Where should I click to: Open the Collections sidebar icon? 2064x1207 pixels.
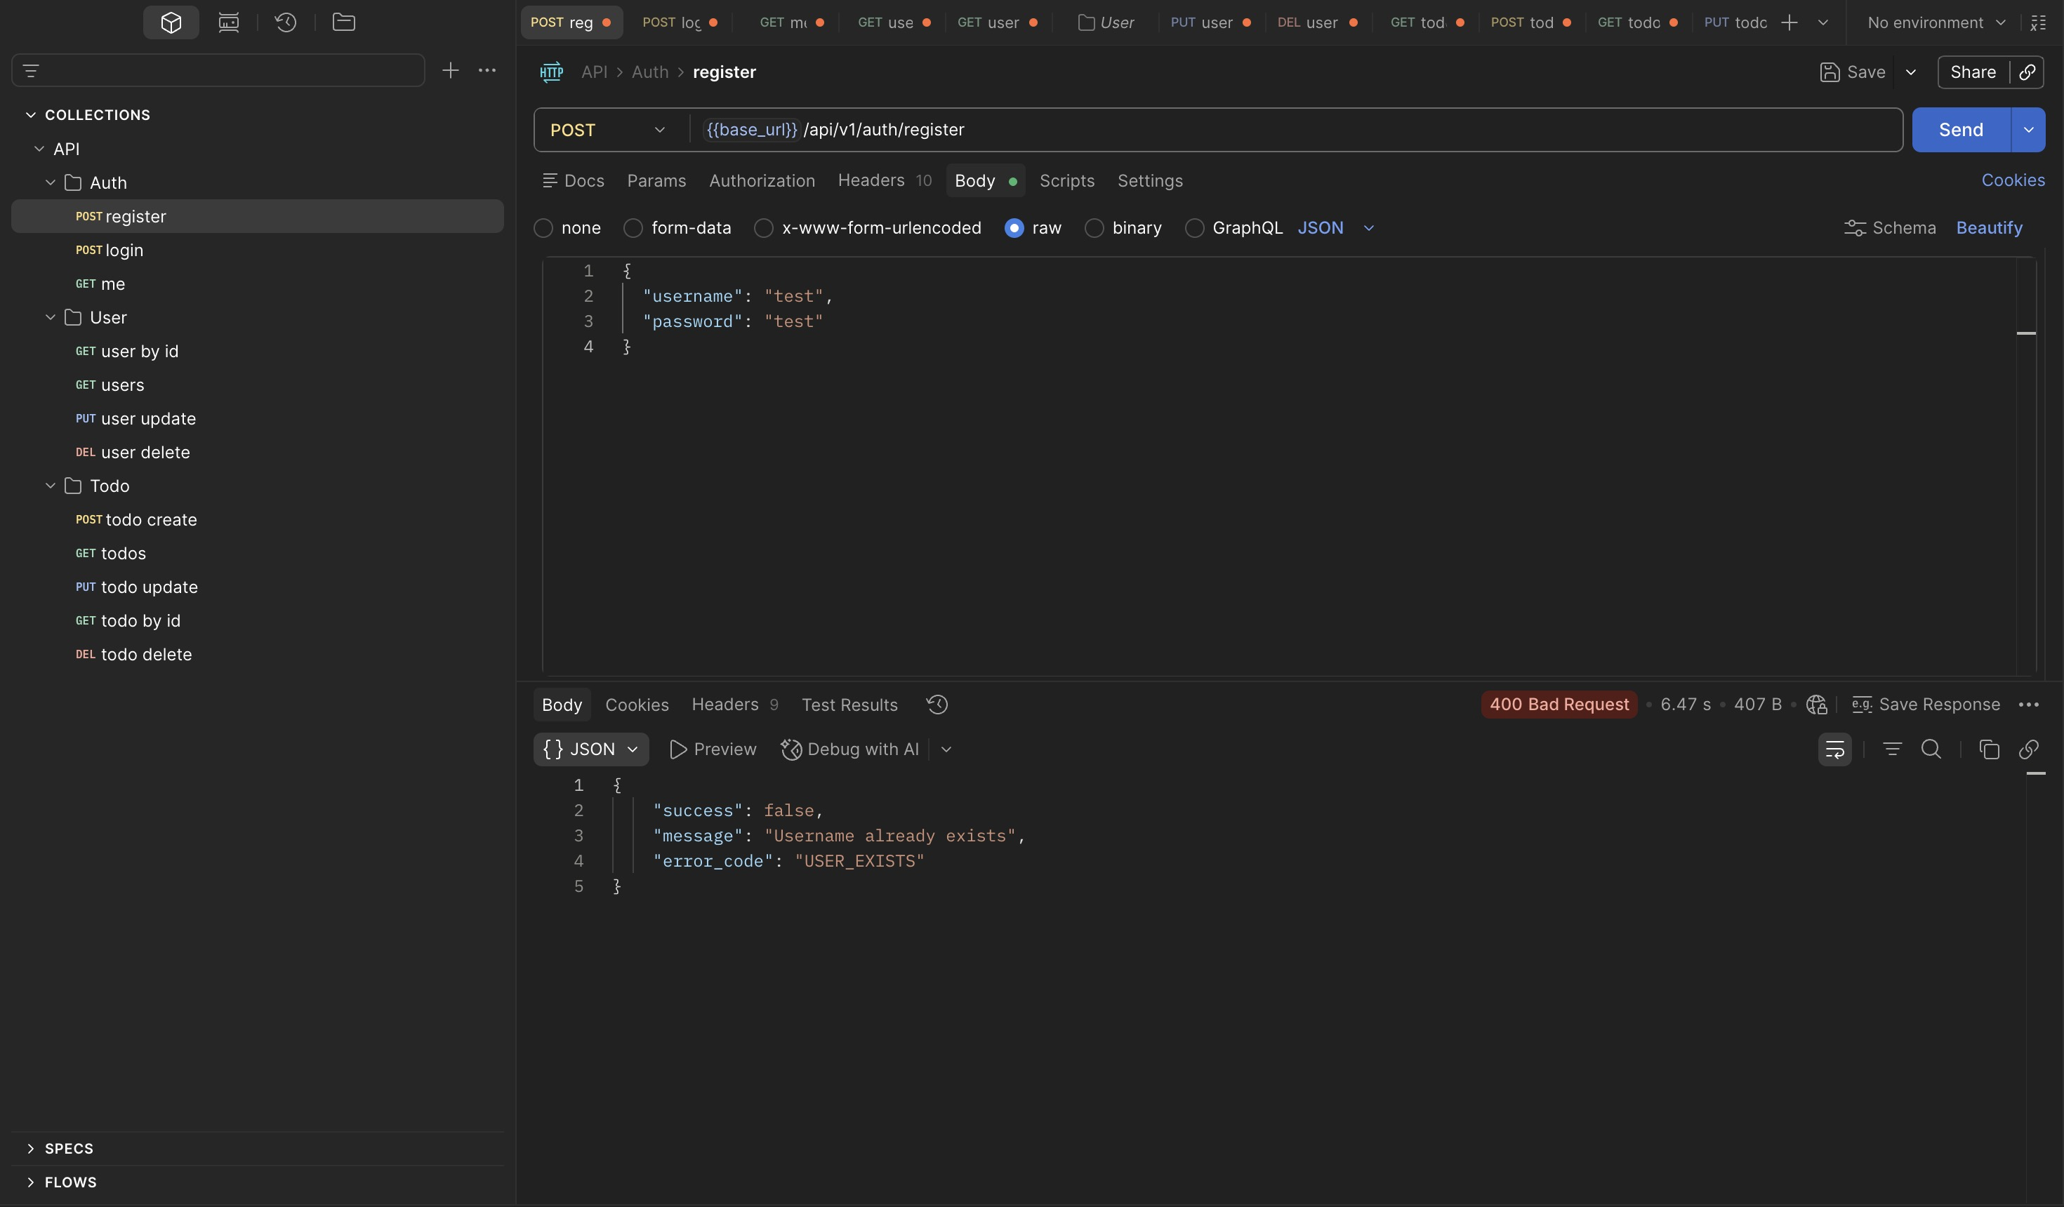pos(171,22)
